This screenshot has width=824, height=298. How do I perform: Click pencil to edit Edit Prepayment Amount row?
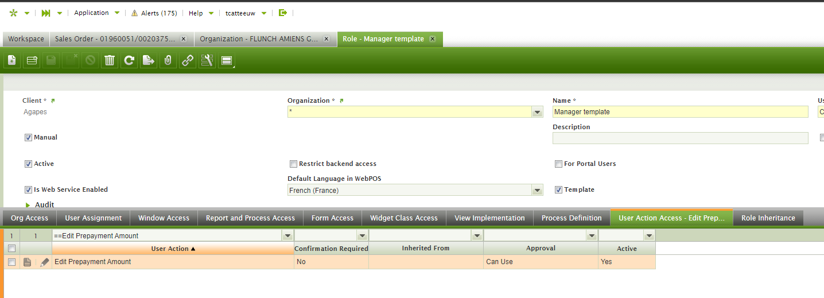click(x=44, y=262)
